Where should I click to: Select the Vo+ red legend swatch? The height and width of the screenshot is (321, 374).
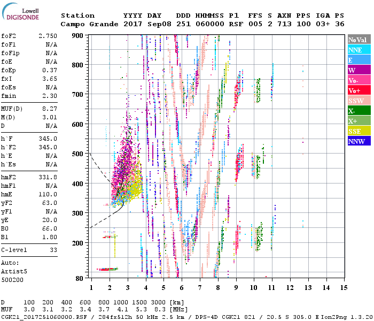[x=359, y=90]
